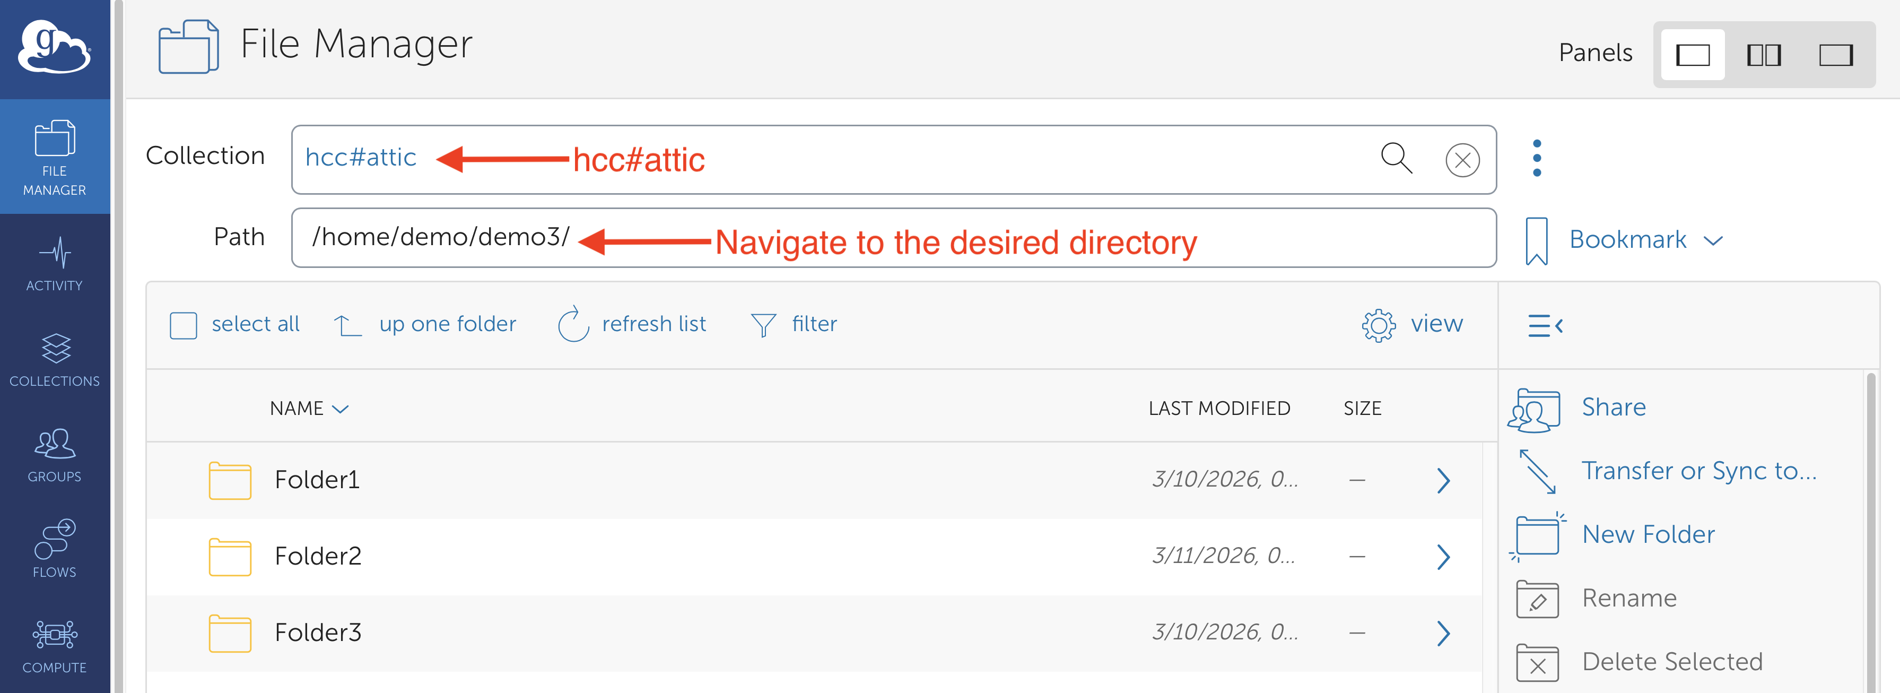Open Folder2 using its chevron arrow

pos(1443,557)
